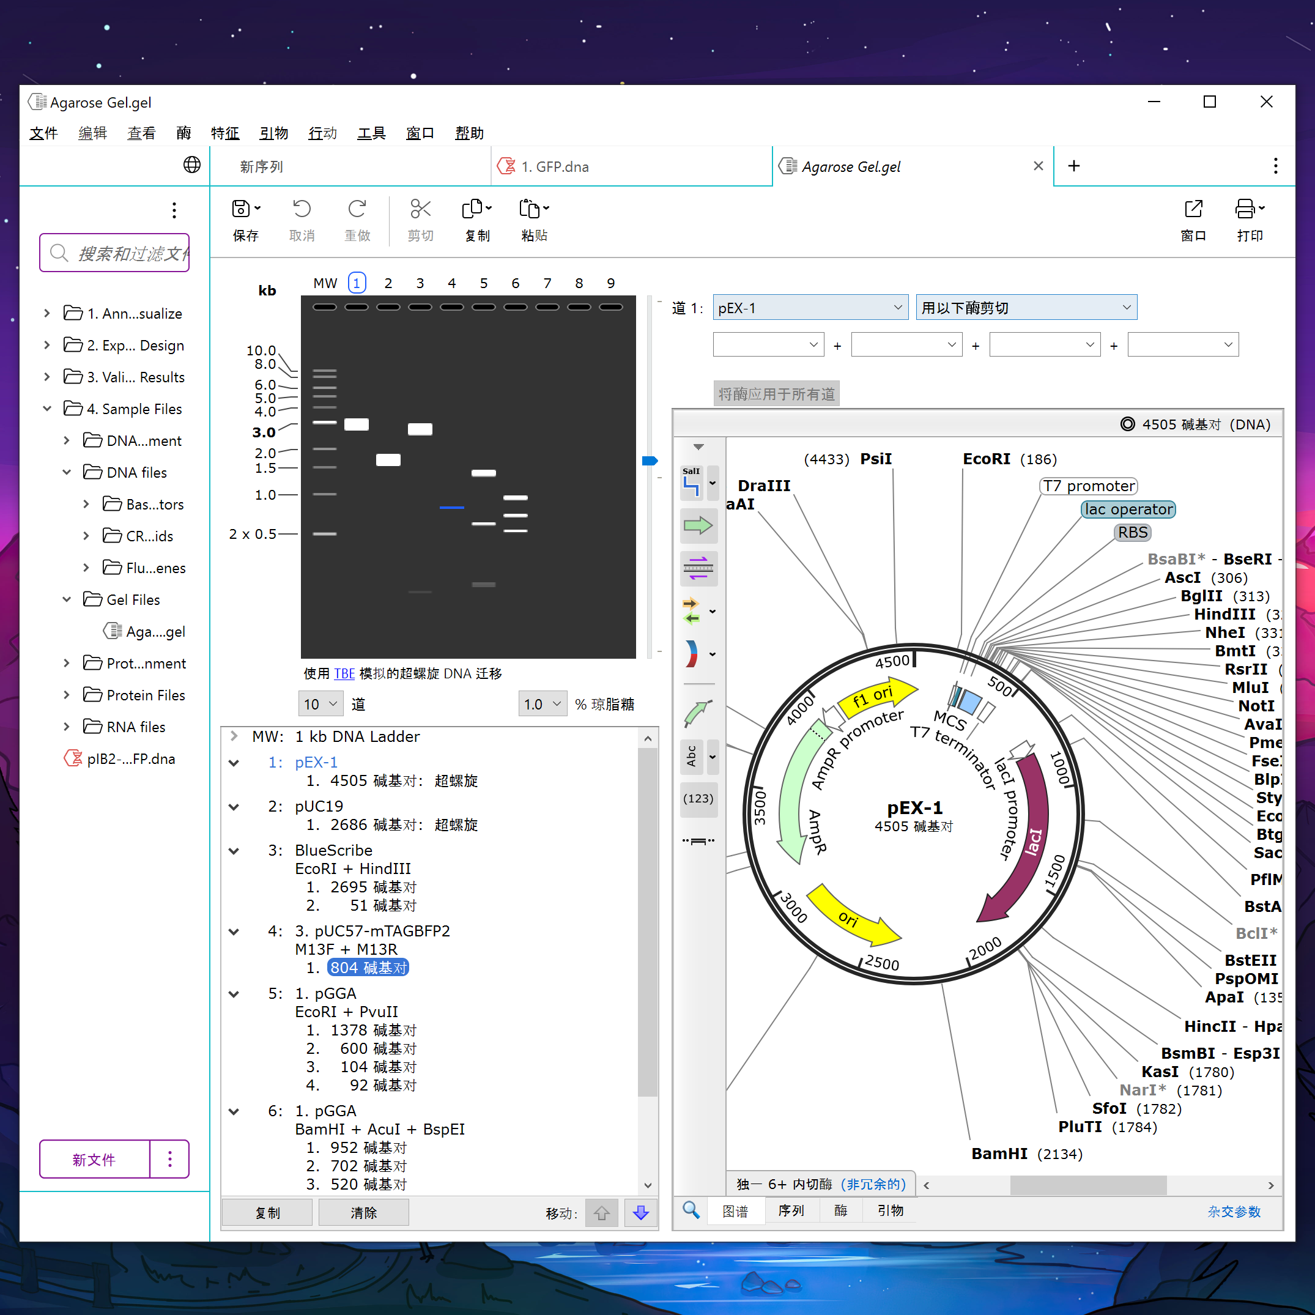Image resolution: width=1315 pixels, height=1315 pixels.
Task: Open the primers display icon
Action: coord(692,610)
